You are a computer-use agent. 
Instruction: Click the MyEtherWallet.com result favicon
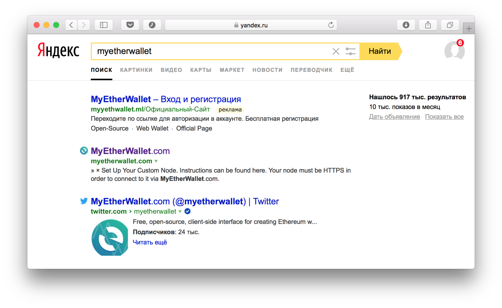click(84, 151)
